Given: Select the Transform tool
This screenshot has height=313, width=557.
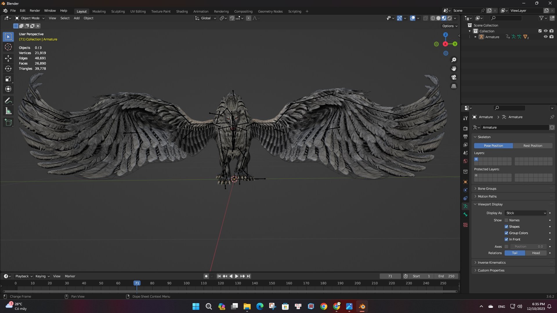Looking at the screenshot, I should click(x=8, y=89).
